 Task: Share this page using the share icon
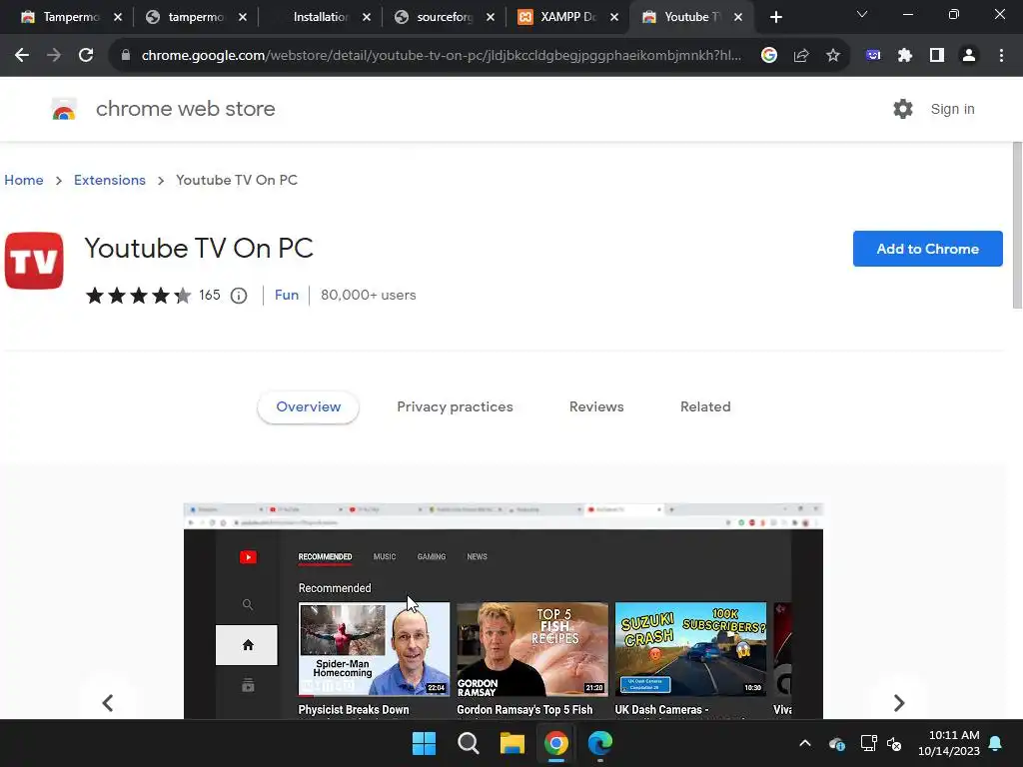(801, 56)
